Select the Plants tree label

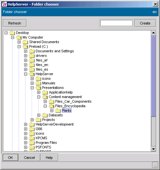[67, 110]
